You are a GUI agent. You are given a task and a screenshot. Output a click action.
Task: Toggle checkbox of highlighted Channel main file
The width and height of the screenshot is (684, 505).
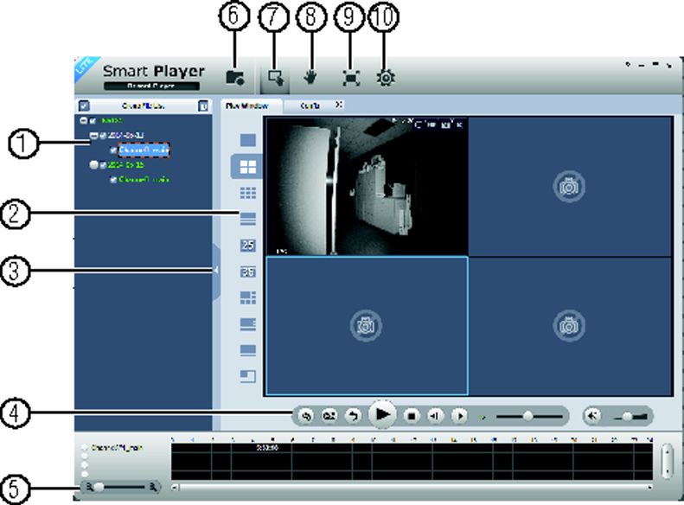(114, 150)
